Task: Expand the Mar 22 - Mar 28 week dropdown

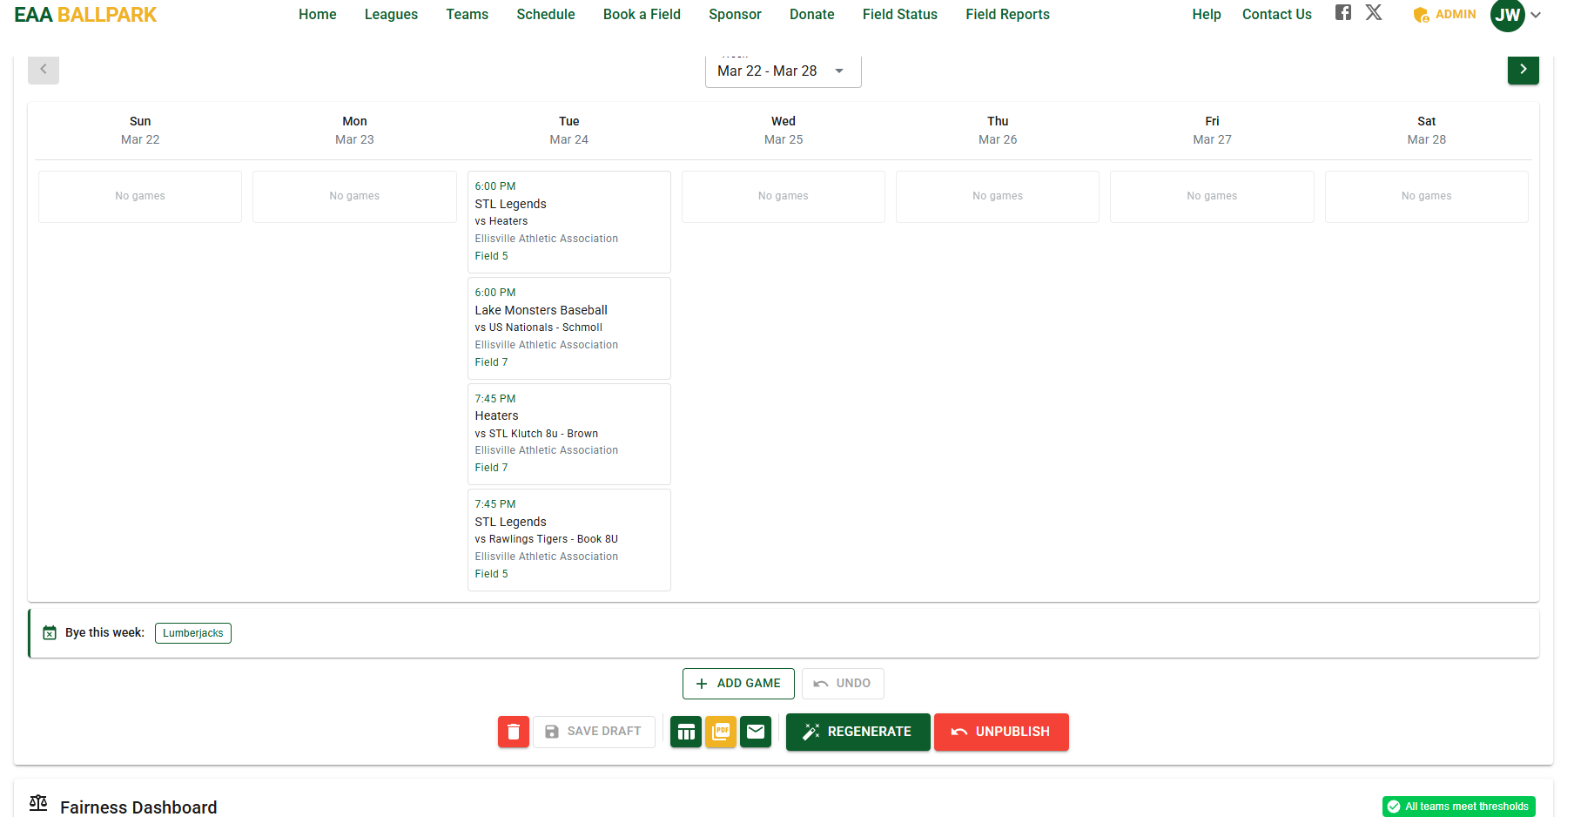Action: (784, 71)
